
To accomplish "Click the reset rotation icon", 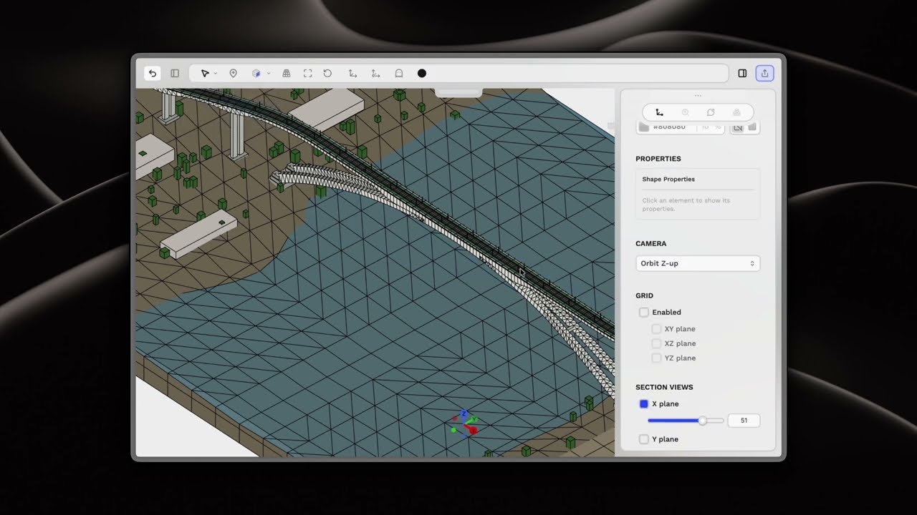I will tap(327, 73).
